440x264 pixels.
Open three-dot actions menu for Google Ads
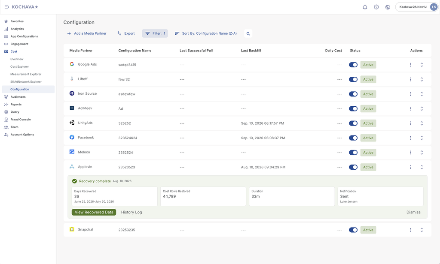tap(410, 65)
